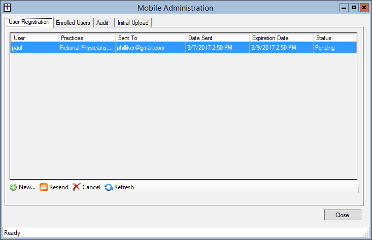
Task: Sort the list by Practices column
Action: [x=85, y=38]
